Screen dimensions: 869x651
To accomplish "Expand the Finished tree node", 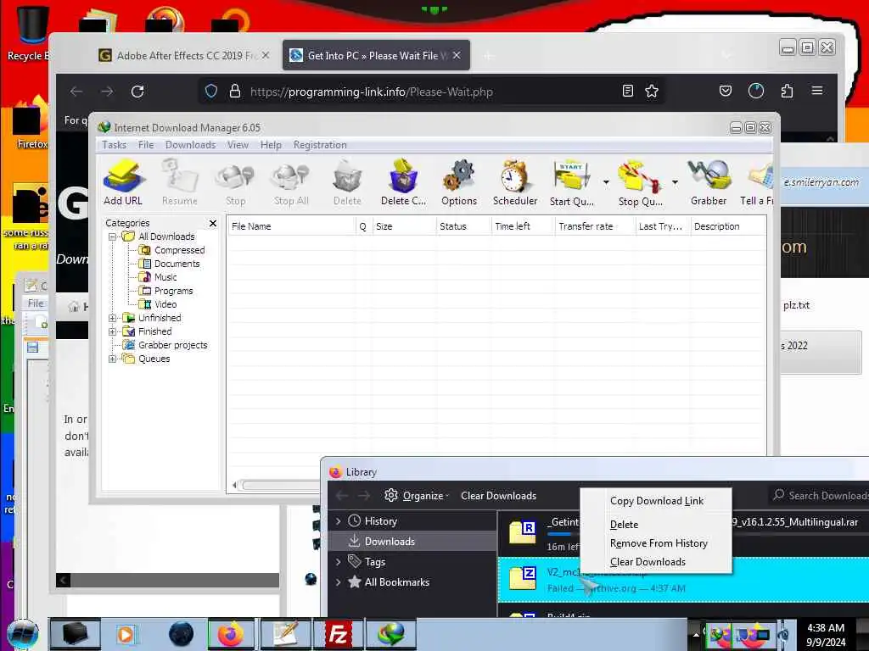I will click(x=113, y=331).
